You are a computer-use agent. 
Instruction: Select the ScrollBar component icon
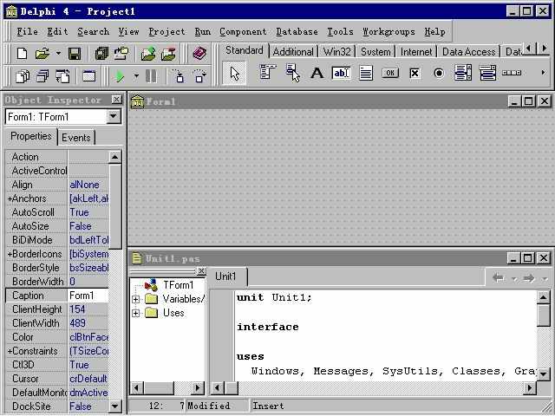512,73
